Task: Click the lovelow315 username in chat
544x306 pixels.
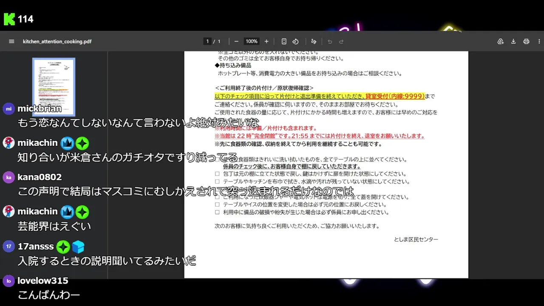Action: (x=43, y=280)
